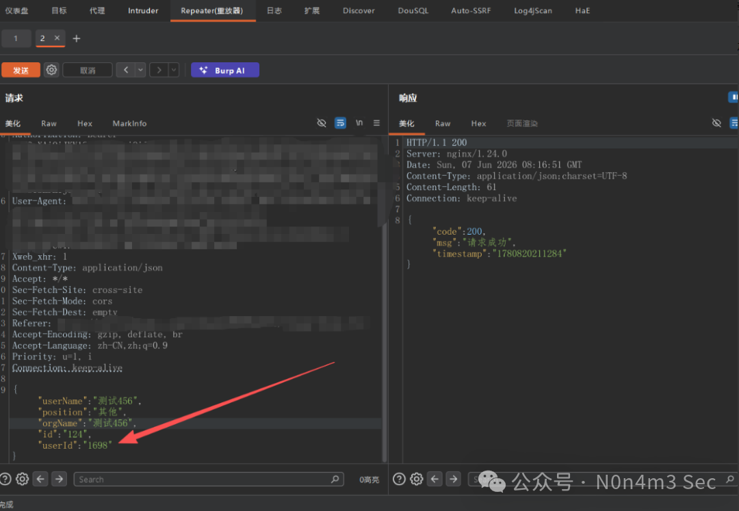
Task: Click the Content-Type: application/json request header
Action: [87, 268]
